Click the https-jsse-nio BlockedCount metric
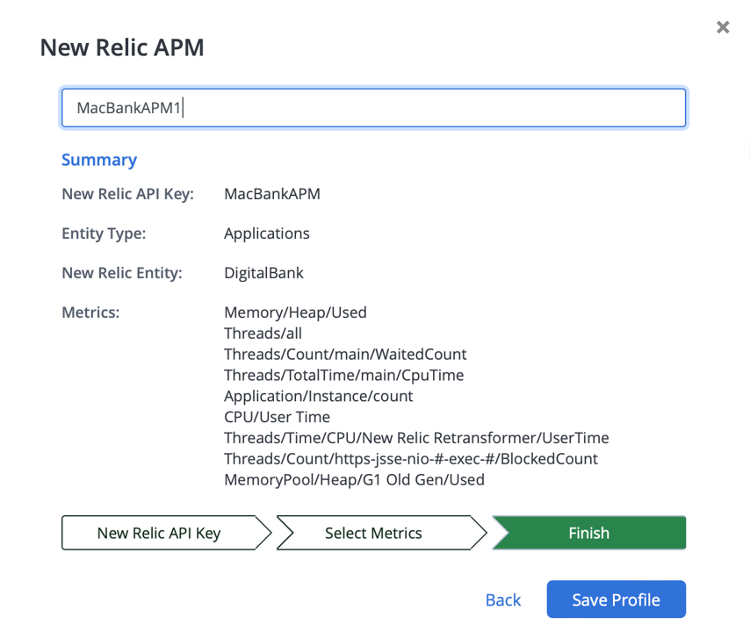 pyautogui.click(x=411, y=459)
